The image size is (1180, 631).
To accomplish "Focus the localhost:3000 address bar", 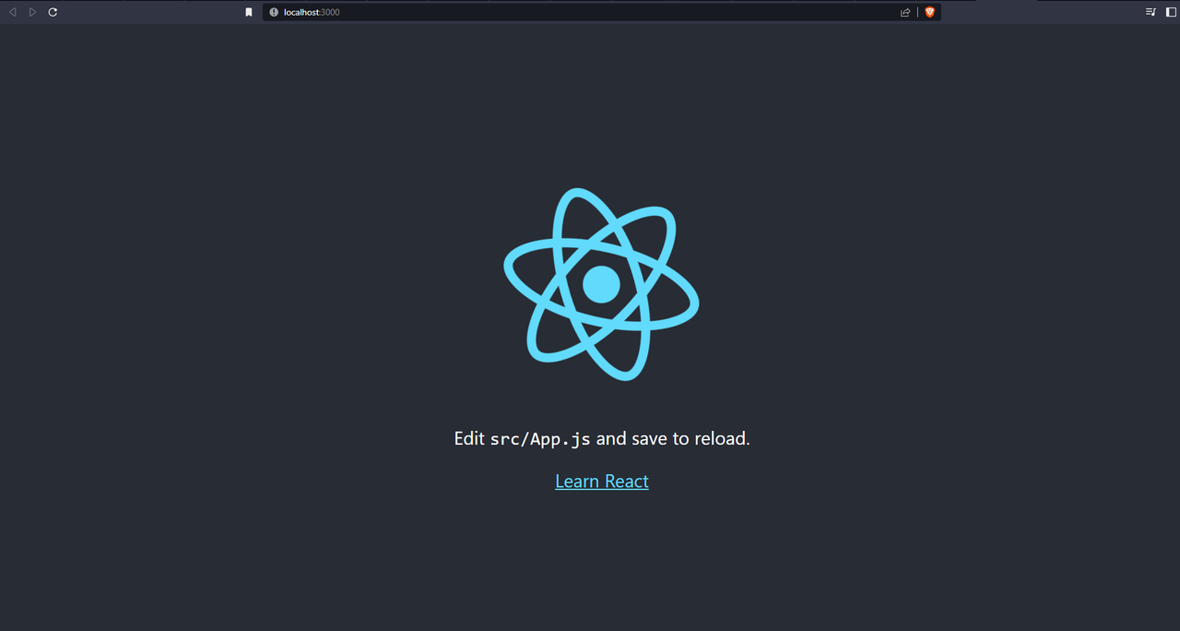I will 601,12.
